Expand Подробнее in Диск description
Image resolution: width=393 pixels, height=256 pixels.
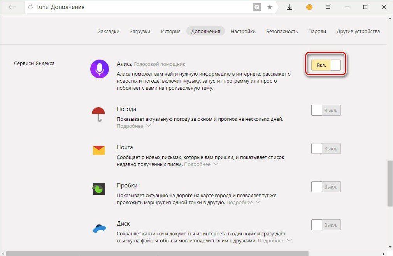[x=275, y=240]
